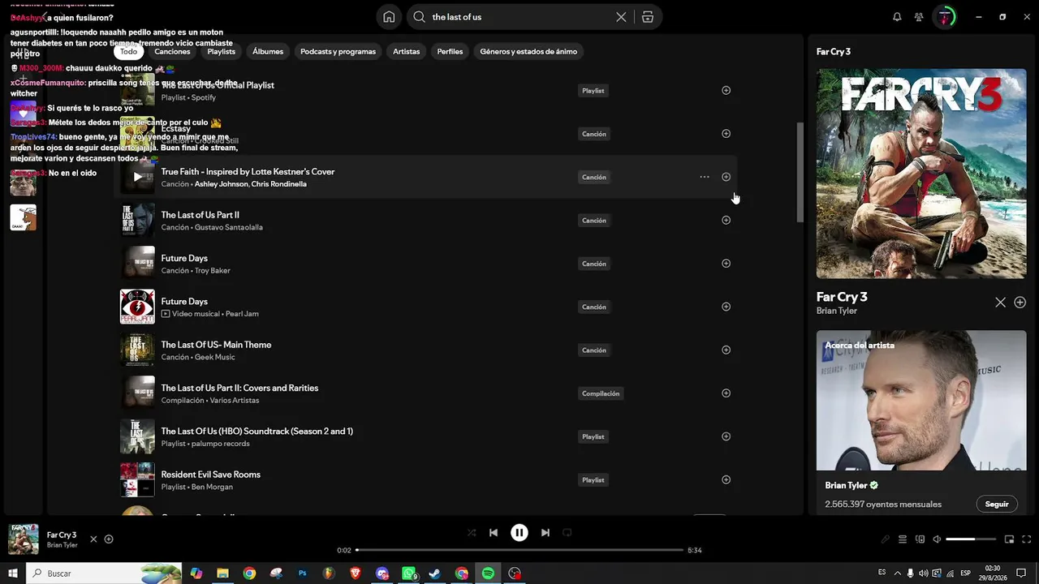
Task: Add True Faith to your library
Action: pyautogui.click(x=726, y=177)
